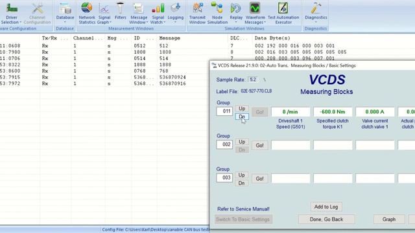
Task: Click the -600.0 Nm torque value
Action: coord(333,112)
